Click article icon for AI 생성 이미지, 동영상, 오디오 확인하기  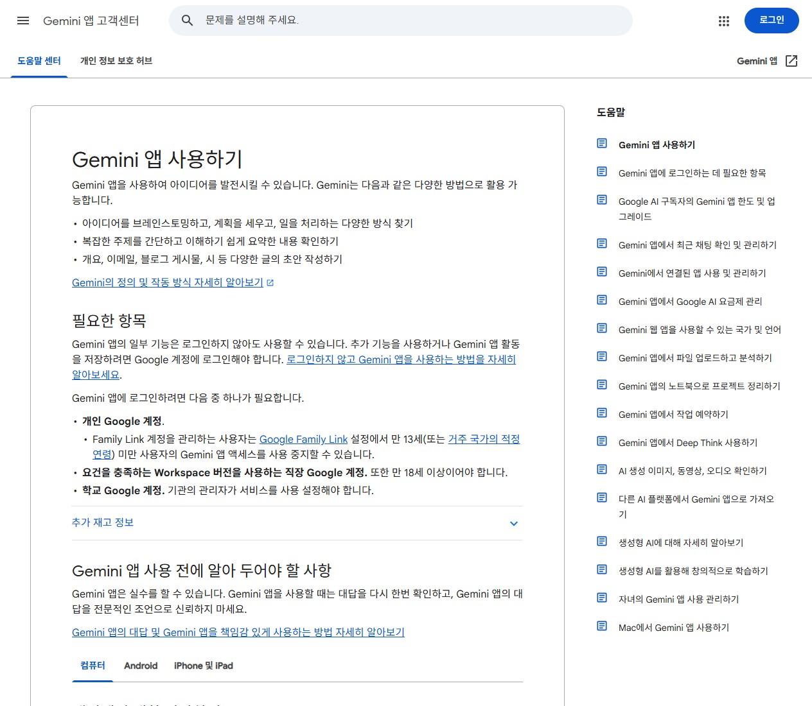(602, 469)
